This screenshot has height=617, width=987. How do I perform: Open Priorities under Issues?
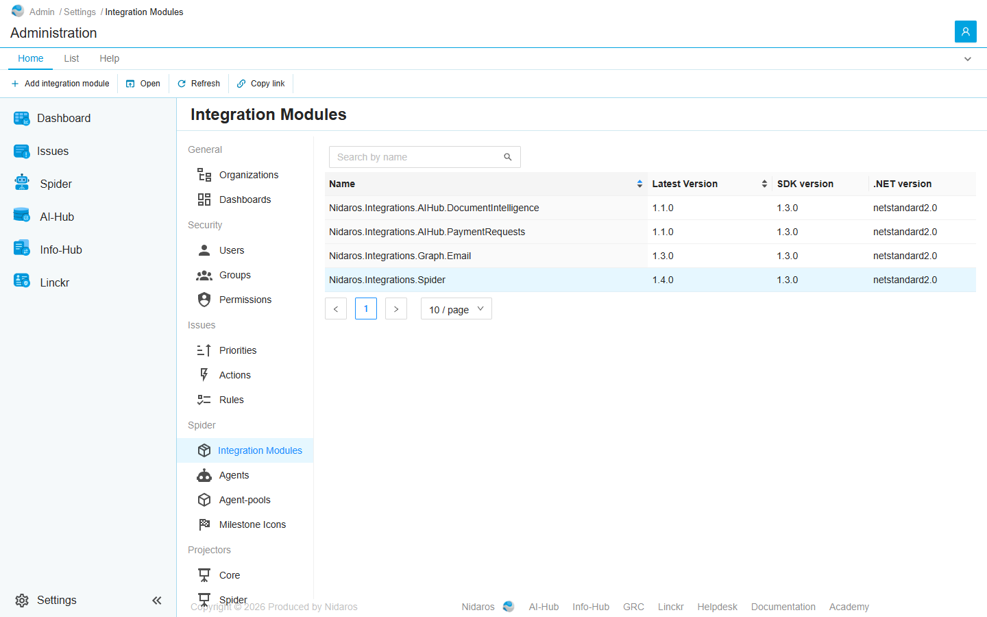245,350
